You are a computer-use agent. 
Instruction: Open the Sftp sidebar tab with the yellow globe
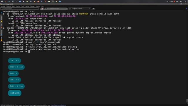tap(1, 39)
